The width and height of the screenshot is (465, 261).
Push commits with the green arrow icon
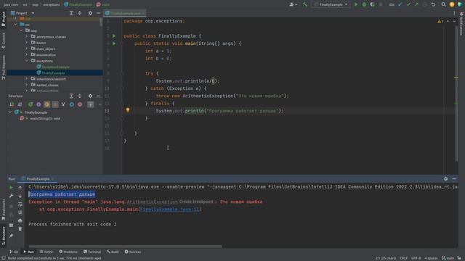pos(416,4)
